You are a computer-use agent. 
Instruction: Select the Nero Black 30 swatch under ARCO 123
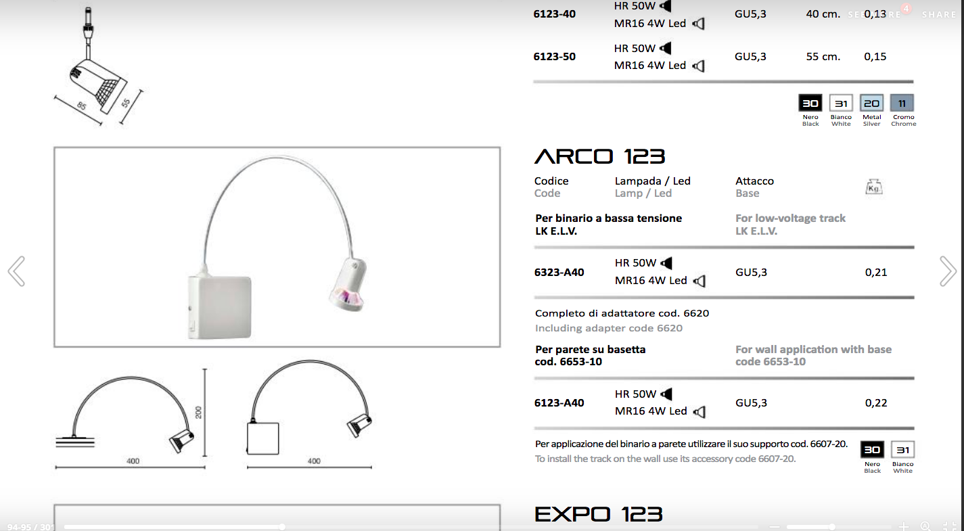tap(872, 450)
